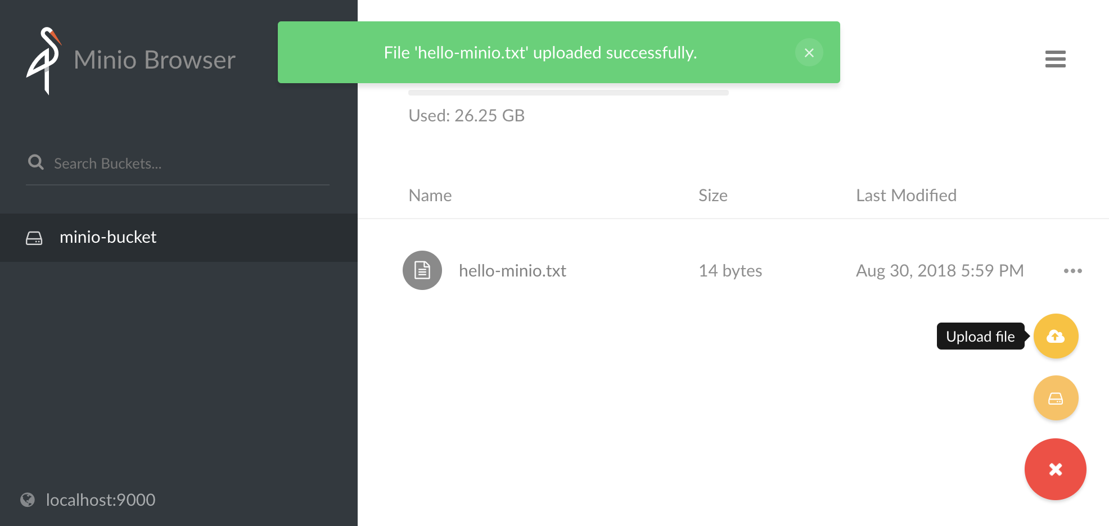
Task: Click the search magnifier icon
Action: pos(36,162)
